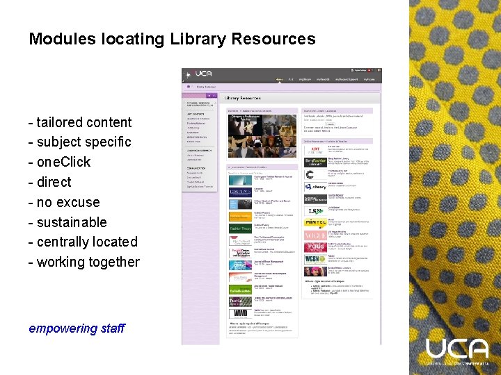Click the Library Resources page heading
Screen dimensions: 501x375
tap(243, 98)
